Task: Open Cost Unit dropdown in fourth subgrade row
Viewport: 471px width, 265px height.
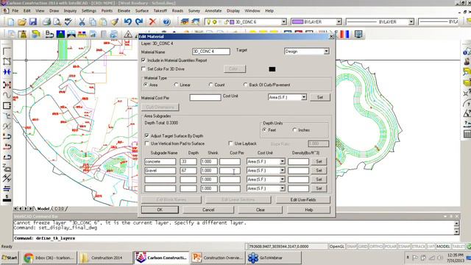Action: [x=282, y=188]
